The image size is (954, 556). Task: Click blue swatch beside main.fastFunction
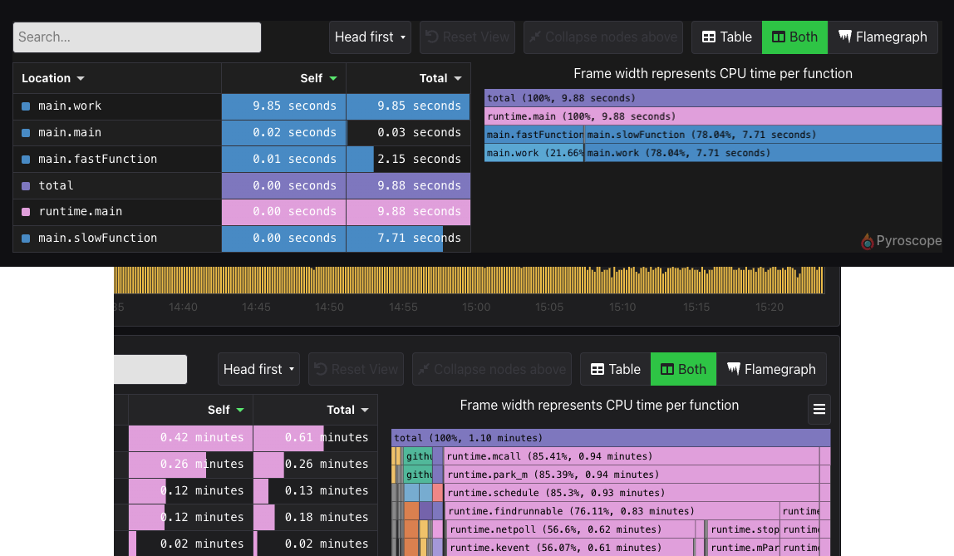[x=26, y=160]
